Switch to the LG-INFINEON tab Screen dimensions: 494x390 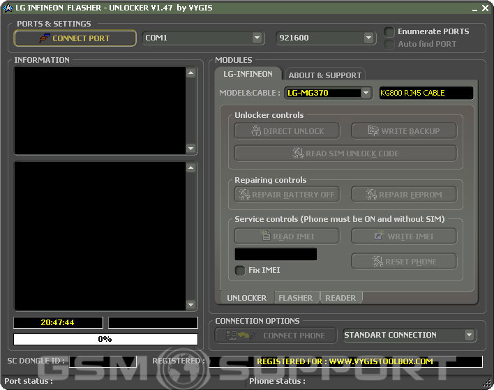pos(248,74)
